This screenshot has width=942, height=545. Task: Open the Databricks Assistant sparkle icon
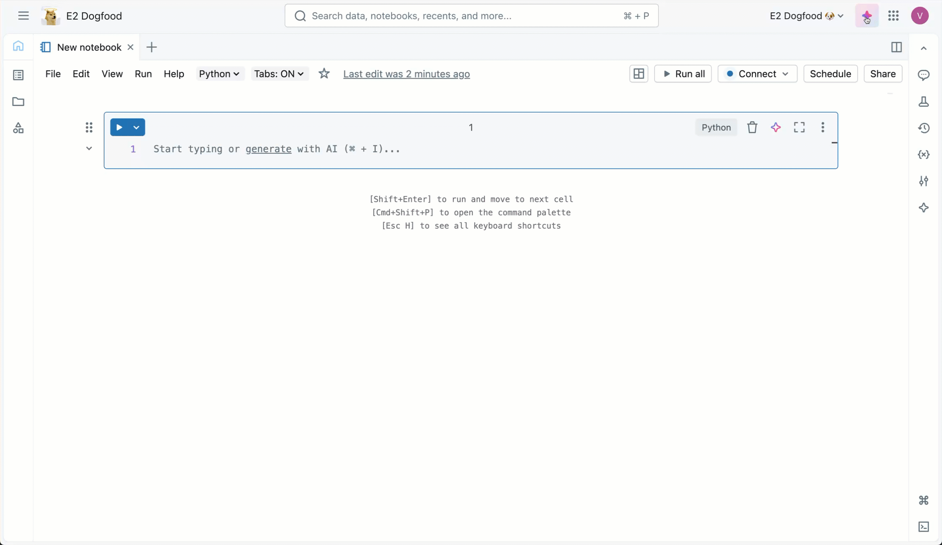pos(866,16)
